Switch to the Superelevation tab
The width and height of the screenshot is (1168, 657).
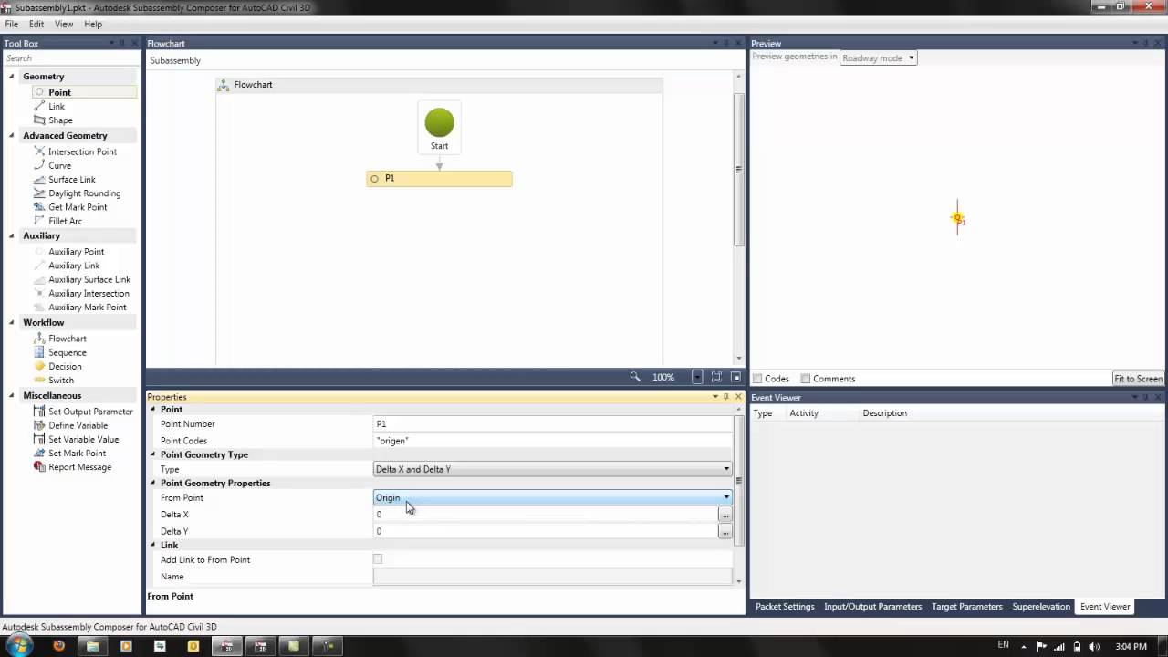click(x=1041, y=606)
